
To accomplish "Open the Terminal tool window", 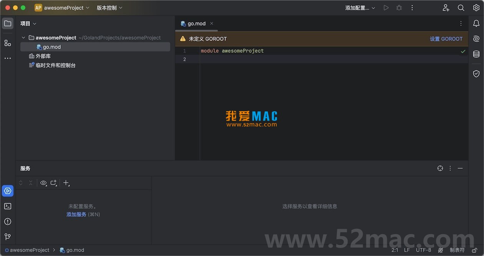I will [8, 206].
